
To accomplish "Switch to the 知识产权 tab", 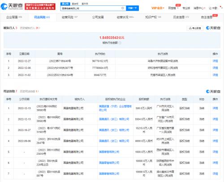I will (153, 17).
